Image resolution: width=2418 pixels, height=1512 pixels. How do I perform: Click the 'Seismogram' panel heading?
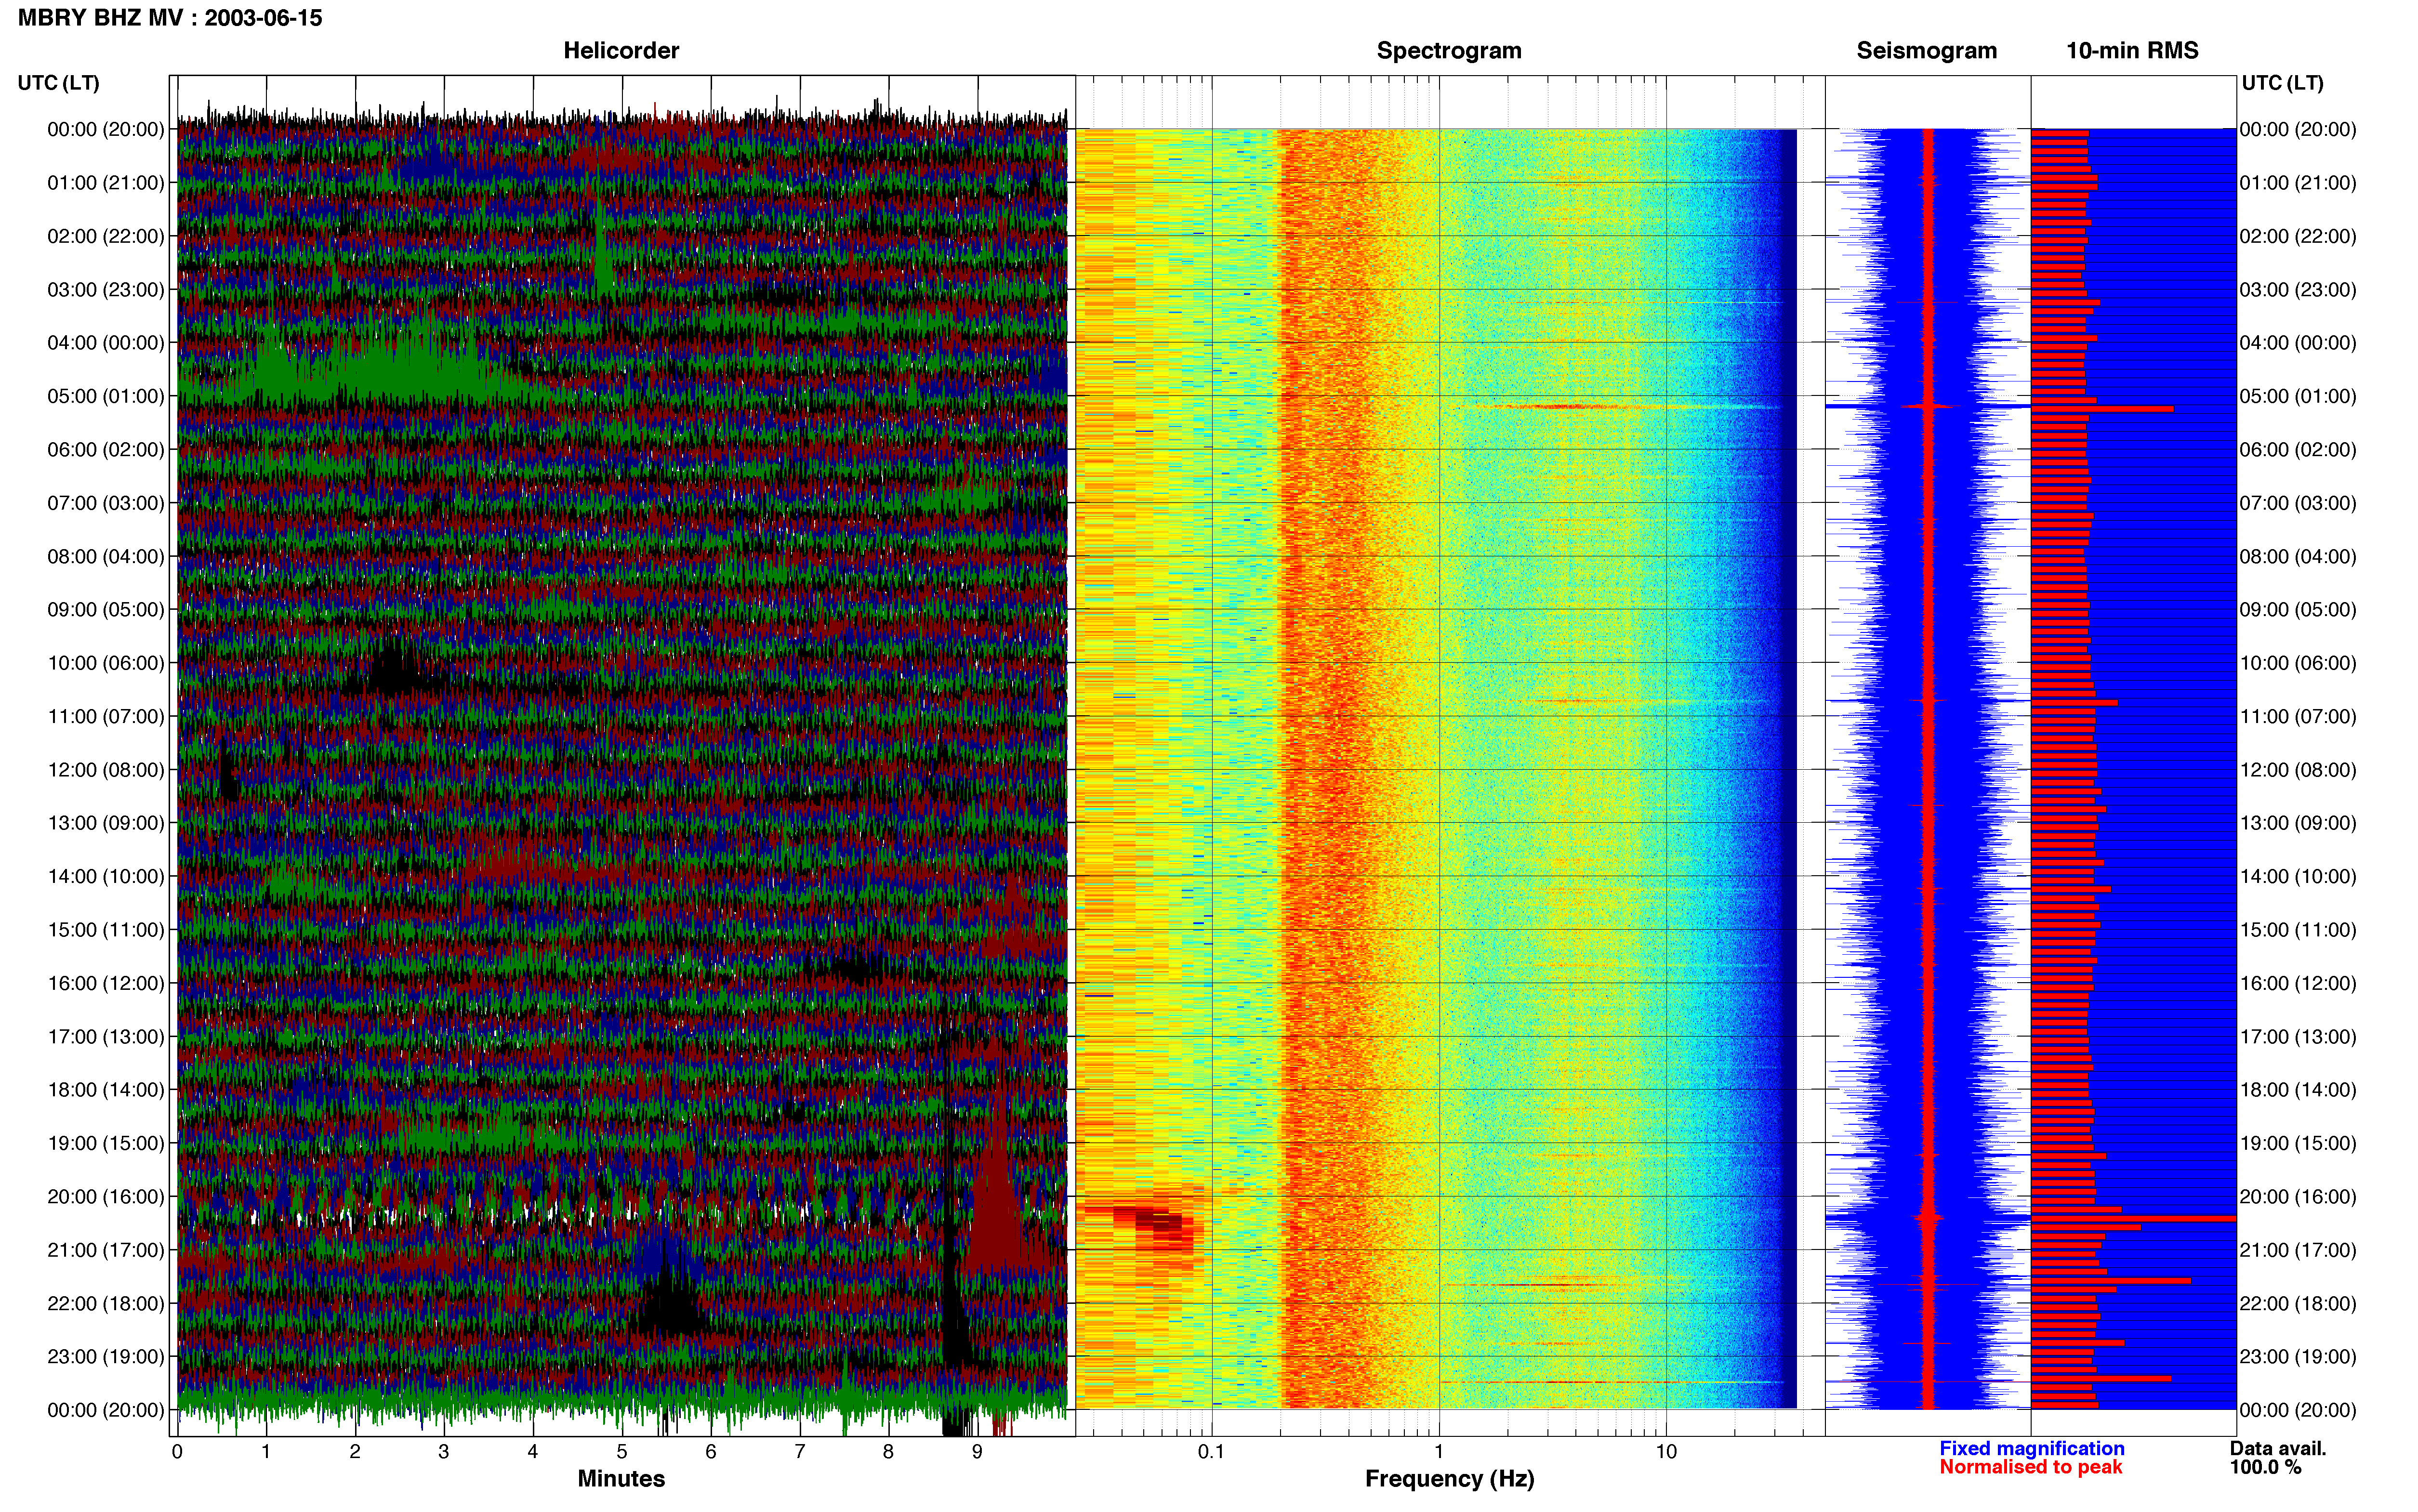point(1926,51)
